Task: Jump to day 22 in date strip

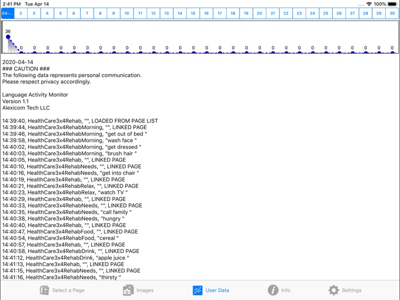Action: [286, 13]
